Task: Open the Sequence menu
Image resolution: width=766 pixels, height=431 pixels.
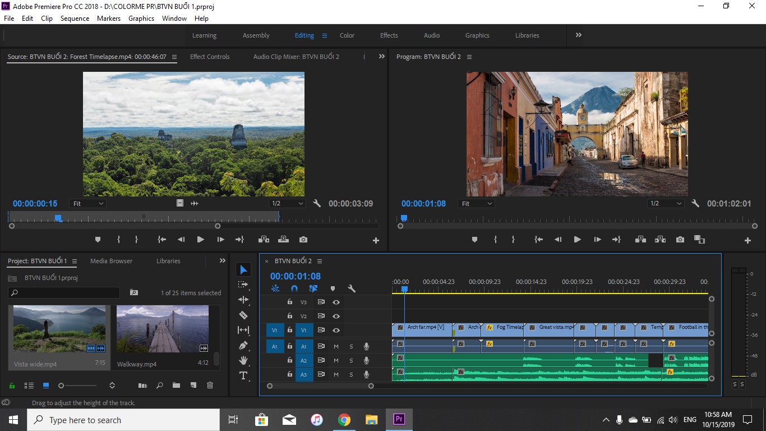Action: tap(75, 19)
